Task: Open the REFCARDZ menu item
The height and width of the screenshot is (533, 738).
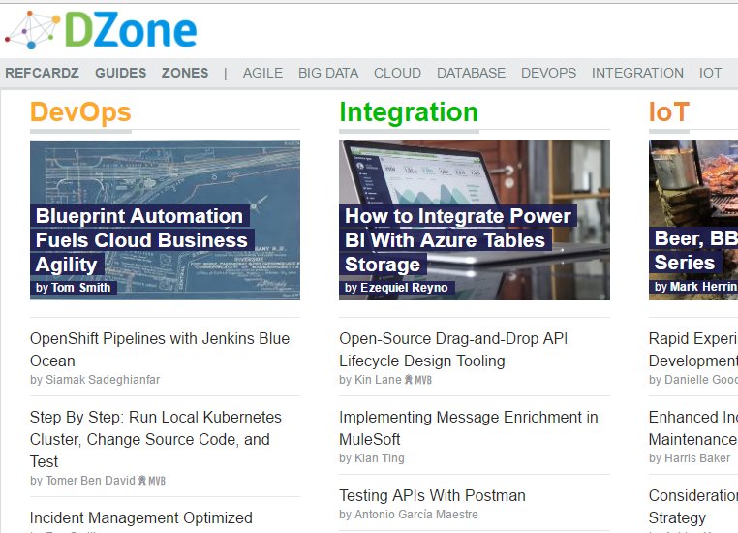Action: point(42,73)
